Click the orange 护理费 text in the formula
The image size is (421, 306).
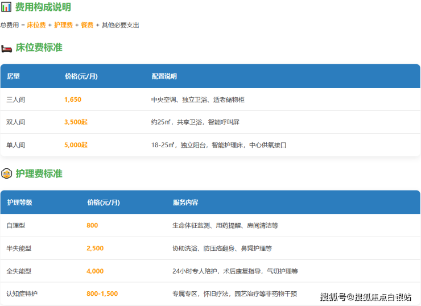click(x=63, y=25)
